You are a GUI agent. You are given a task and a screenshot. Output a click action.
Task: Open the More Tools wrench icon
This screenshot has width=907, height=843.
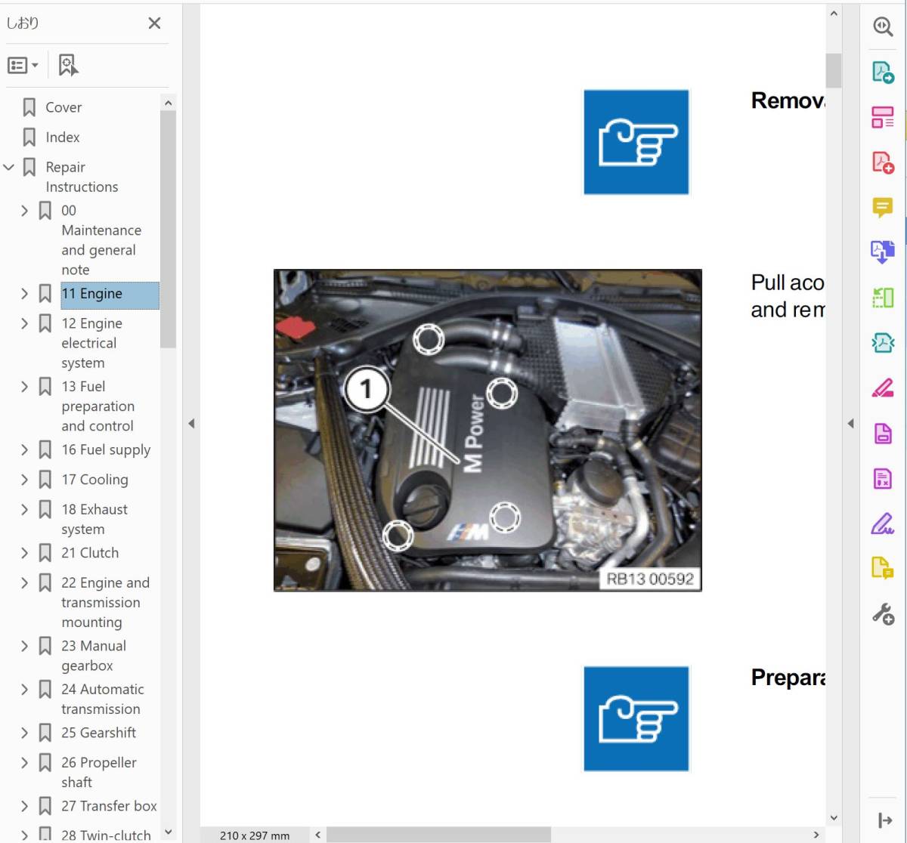[x=883, y=614]
